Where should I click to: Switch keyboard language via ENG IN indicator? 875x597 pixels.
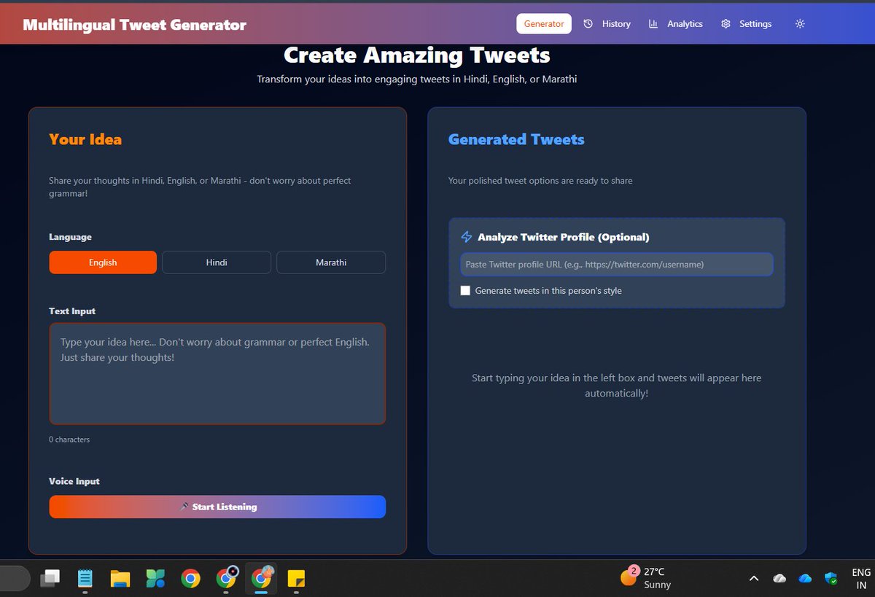[x=860, y=578]
